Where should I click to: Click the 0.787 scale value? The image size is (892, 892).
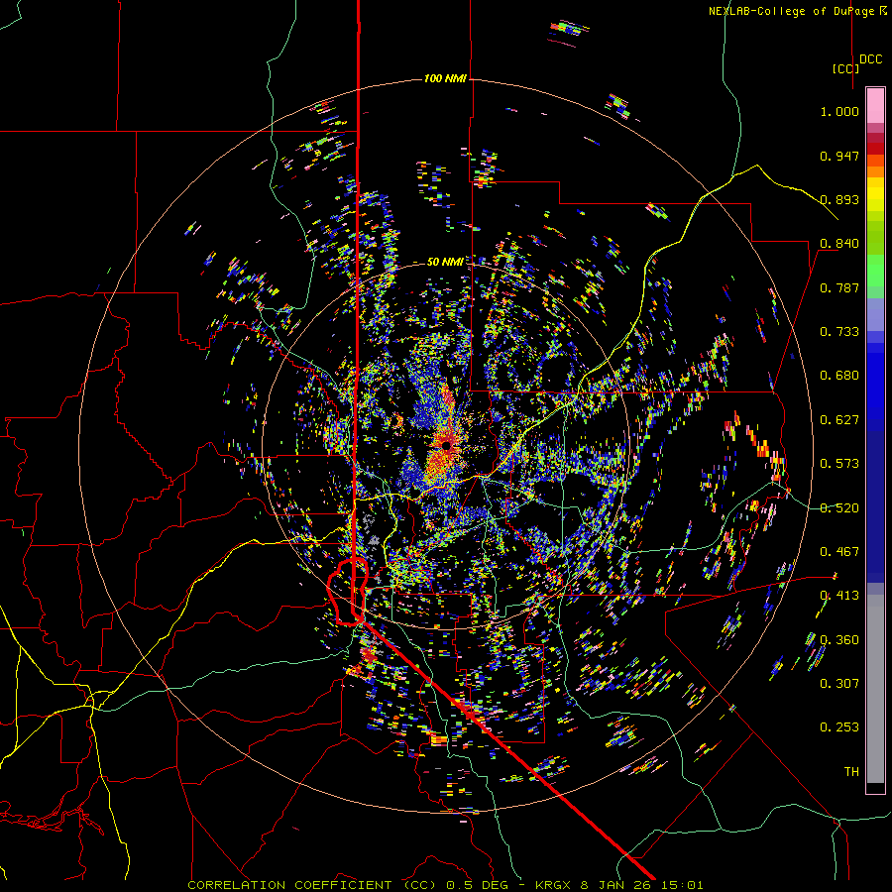(839, 287)
